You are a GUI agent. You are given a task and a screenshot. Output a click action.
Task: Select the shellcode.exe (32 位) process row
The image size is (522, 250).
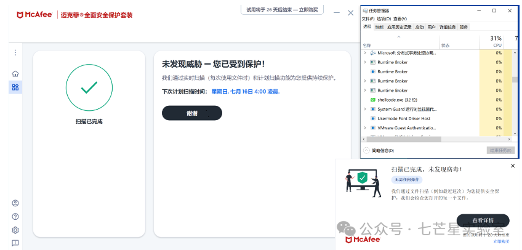click(x=436, y=100)
